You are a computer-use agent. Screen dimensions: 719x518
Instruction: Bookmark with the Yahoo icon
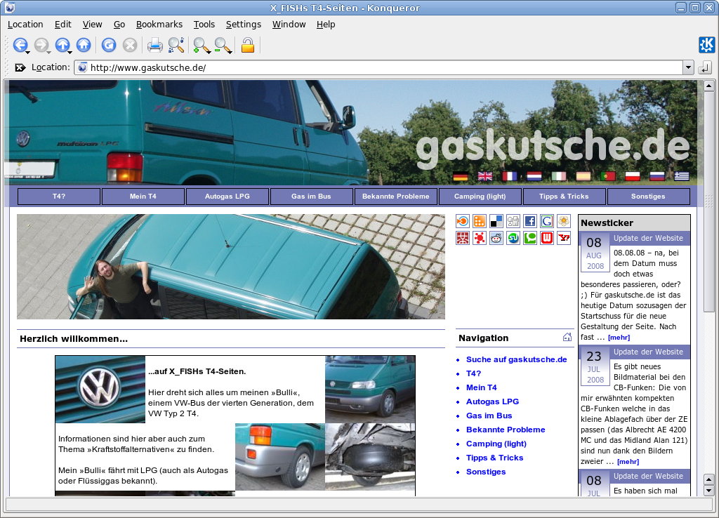(x=564, y=238)
